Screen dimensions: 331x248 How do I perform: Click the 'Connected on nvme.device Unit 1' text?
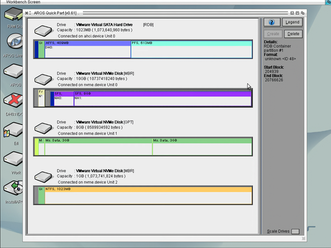(87, 134)
